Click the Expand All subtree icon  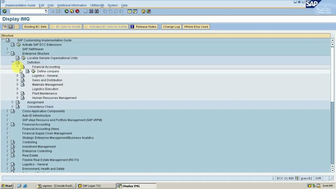(5, 27)
